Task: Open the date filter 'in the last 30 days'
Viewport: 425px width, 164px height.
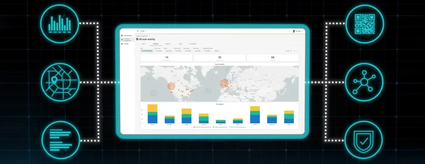Action: (x=147, y=51)
